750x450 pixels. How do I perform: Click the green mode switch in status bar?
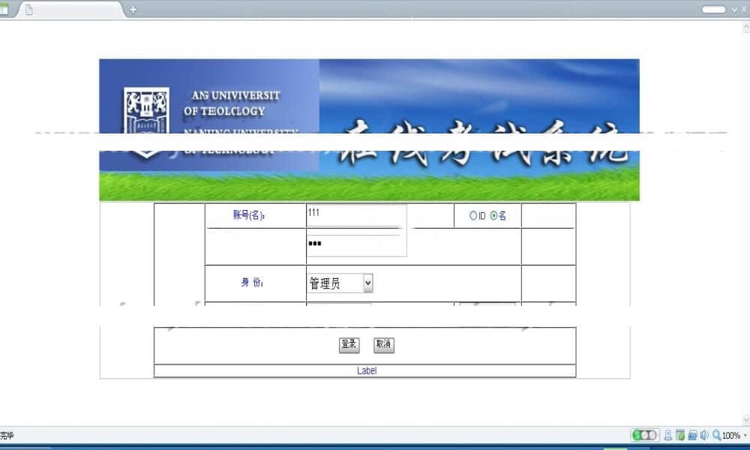pos(645,435)
